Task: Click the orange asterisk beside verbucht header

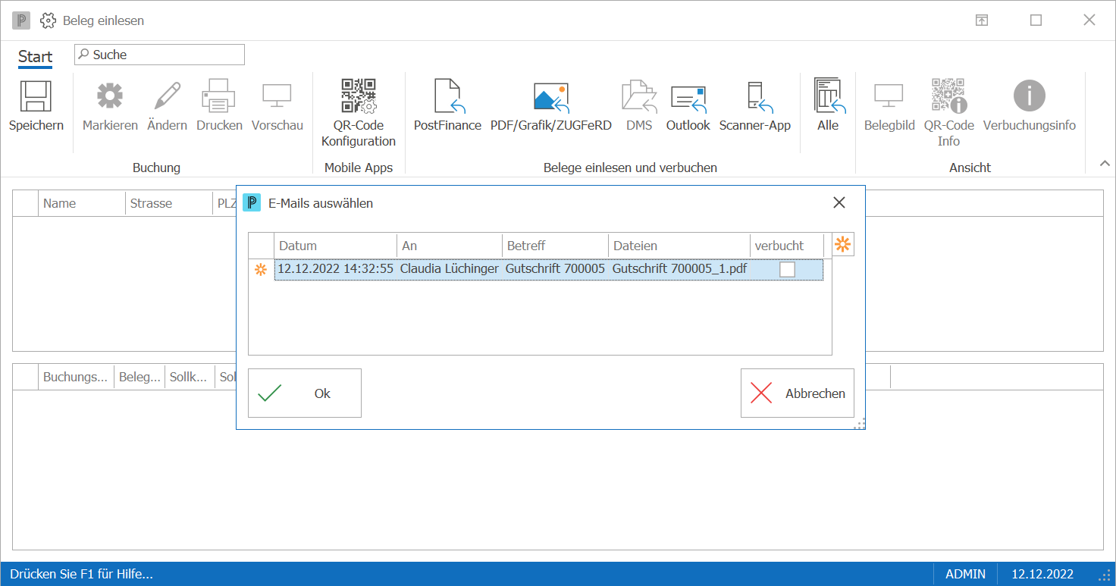Action: [x=843, y=244]
